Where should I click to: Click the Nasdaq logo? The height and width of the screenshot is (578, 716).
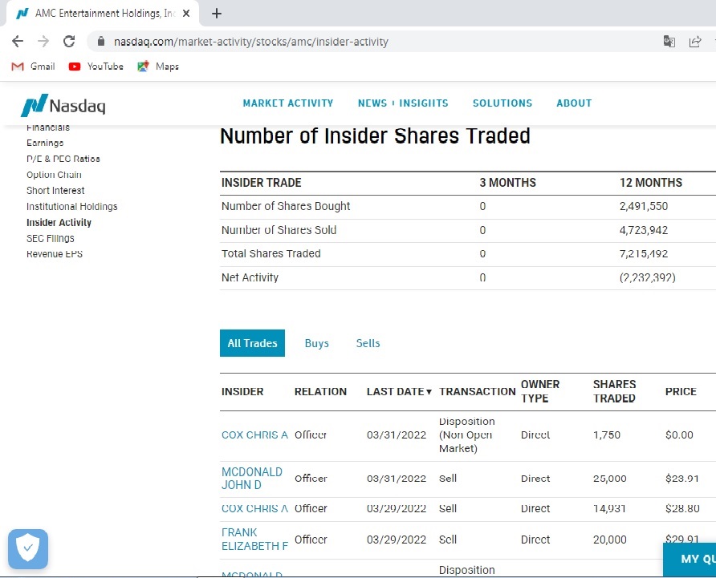pos(63,105)
